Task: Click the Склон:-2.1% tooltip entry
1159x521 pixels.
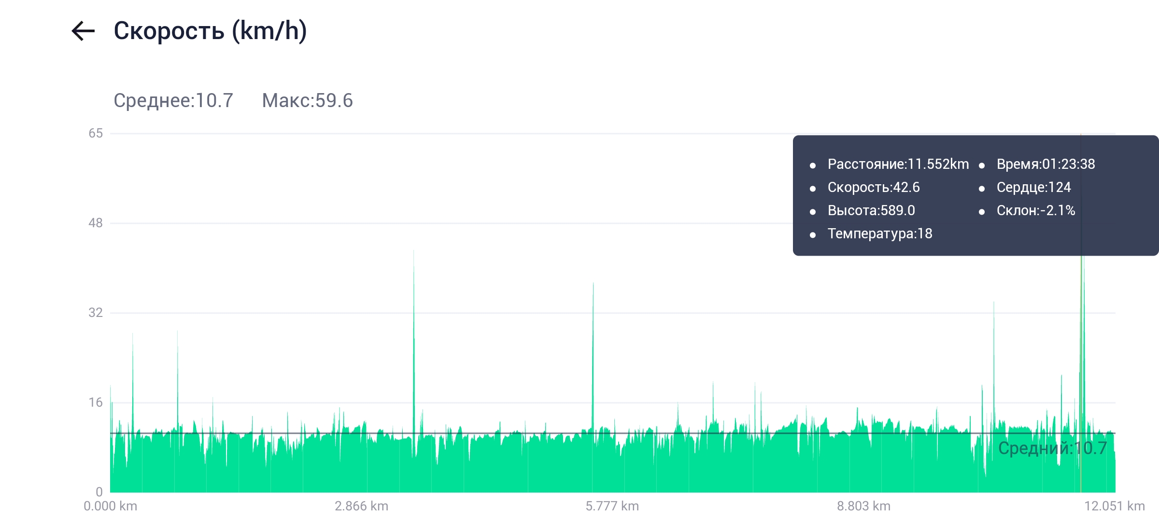Action: 1035,211
